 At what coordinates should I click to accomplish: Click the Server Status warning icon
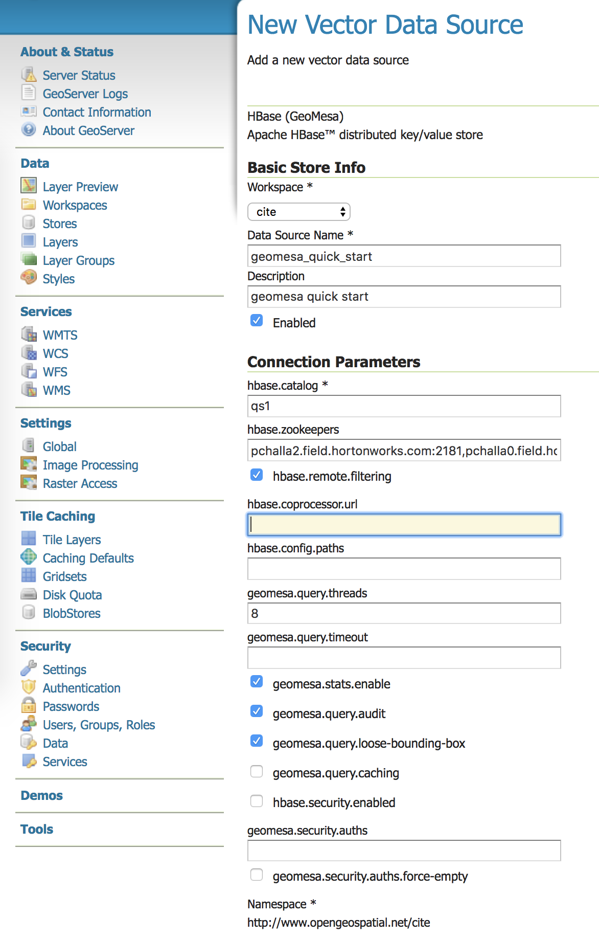(x=29, y=75)
